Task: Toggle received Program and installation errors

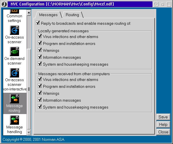Action: tap(40, 86)
